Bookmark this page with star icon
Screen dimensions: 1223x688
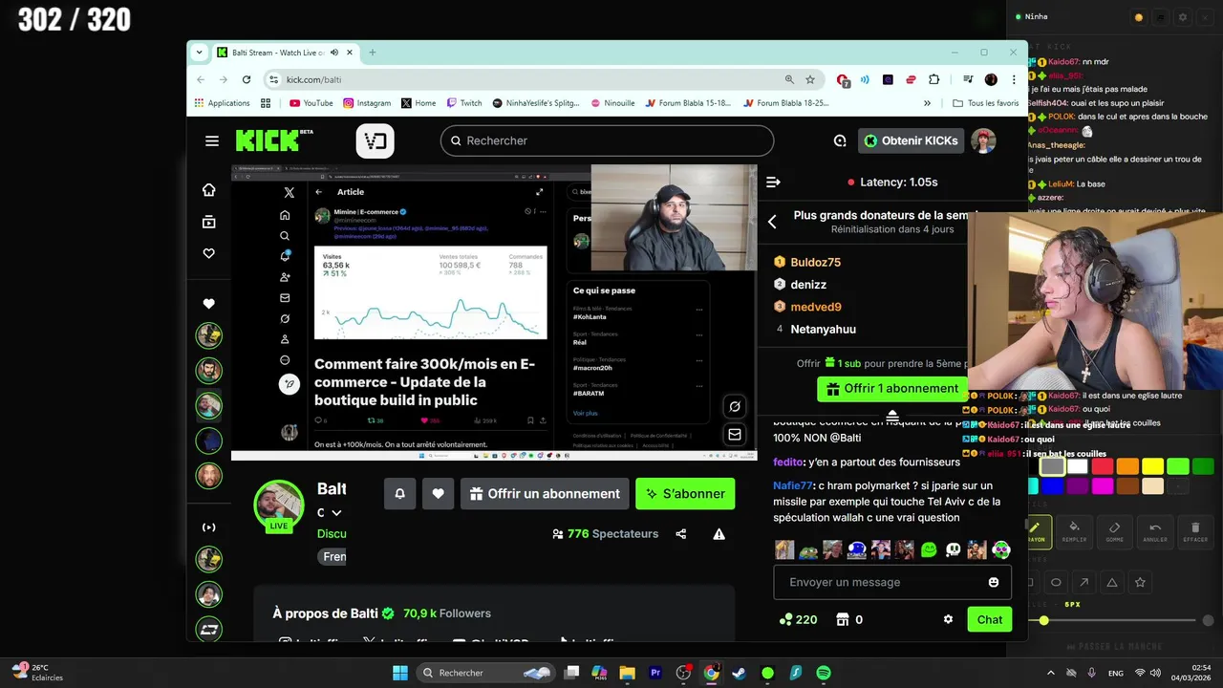[x=810, y=79]
